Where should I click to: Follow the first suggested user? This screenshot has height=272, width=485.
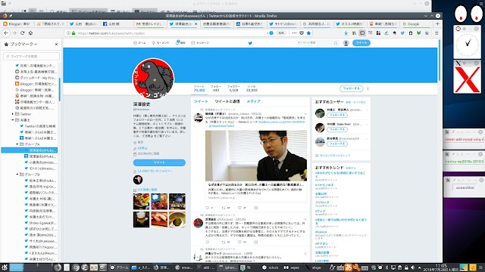[336, 115]
